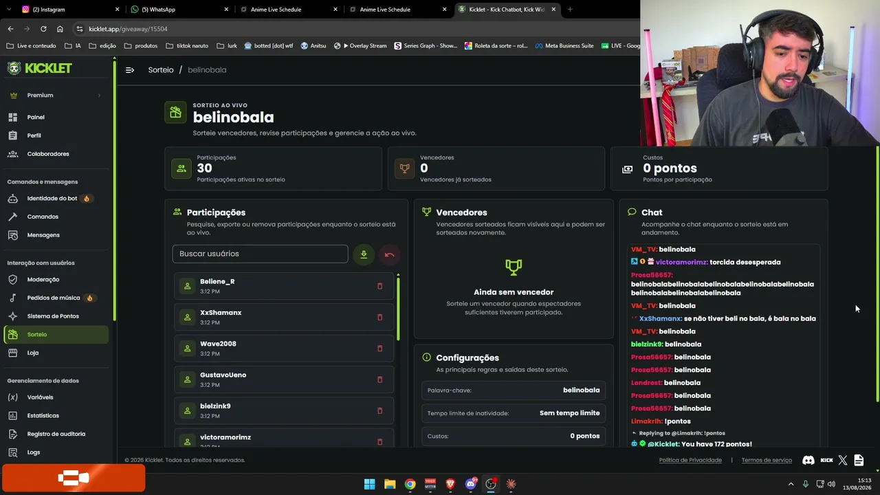Screen dimensions: 880x495
Task: Open Brave browser from the taskbar
Action: pos(450,484)
